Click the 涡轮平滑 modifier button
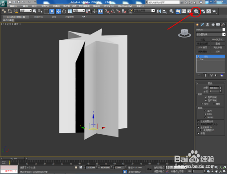227x174 pixels. [x=217, y=47]
